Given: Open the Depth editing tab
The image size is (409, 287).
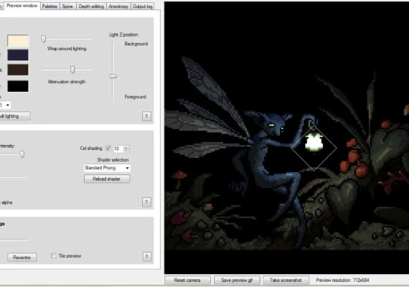Looking at the screenshot, I should click(x=91, y=6).
